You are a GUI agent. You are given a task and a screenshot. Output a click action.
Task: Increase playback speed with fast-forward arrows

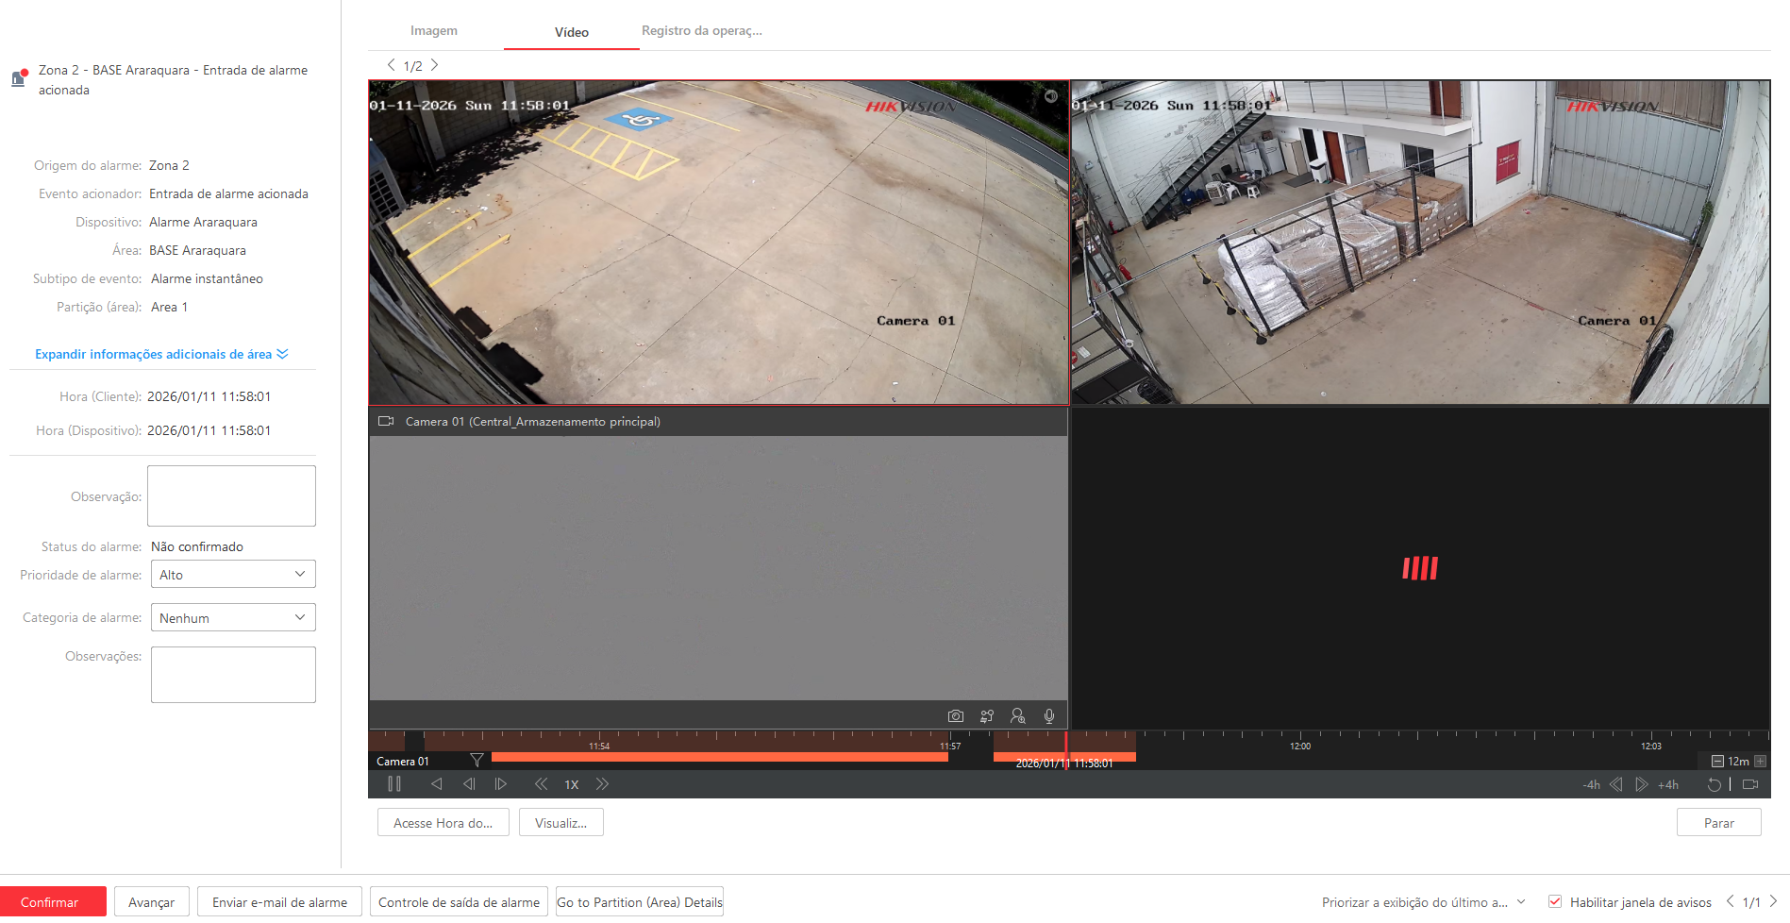point(602,784)
